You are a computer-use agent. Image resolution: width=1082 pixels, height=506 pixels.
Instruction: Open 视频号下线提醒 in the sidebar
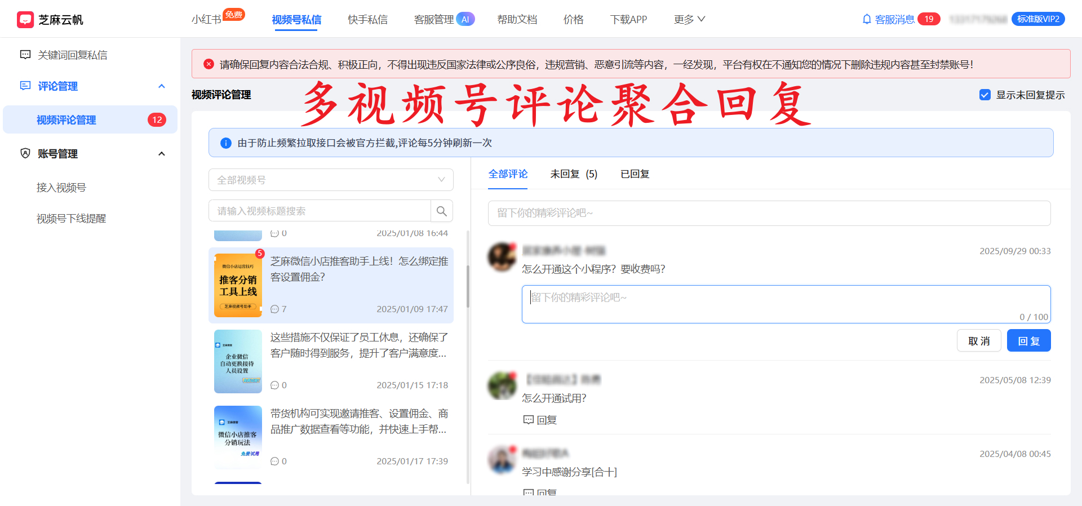click(x=71, y=219)
